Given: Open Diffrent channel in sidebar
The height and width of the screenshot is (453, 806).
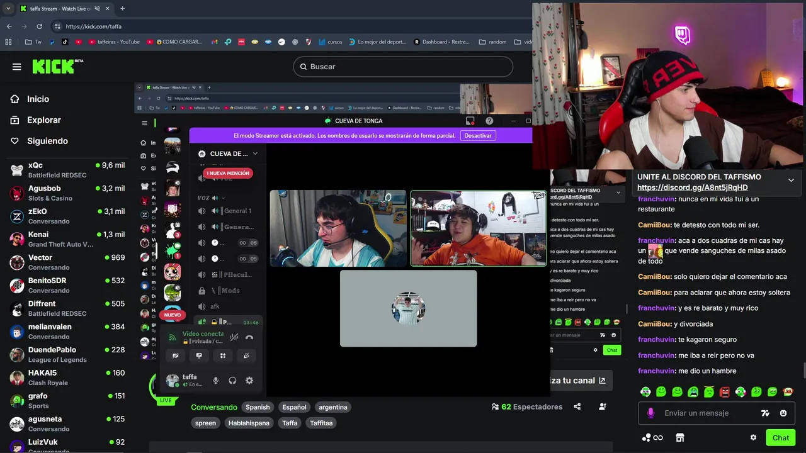Looking at the screenshot, I should 67,308.
